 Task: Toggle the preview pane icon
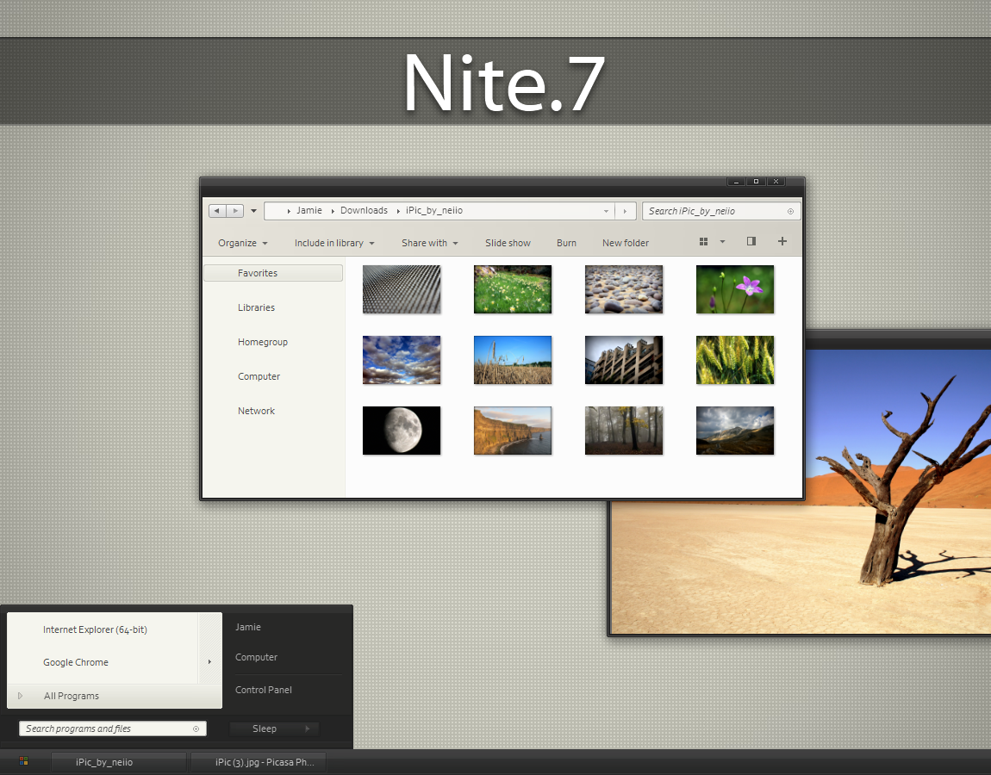pos(751,241)
